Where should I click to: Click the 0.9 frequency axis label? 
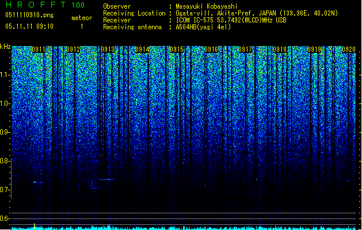[5, 132]
